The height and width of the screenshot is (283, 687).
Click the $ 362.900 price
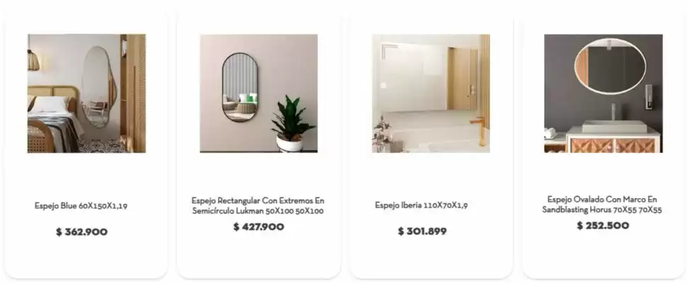[81, 232]
